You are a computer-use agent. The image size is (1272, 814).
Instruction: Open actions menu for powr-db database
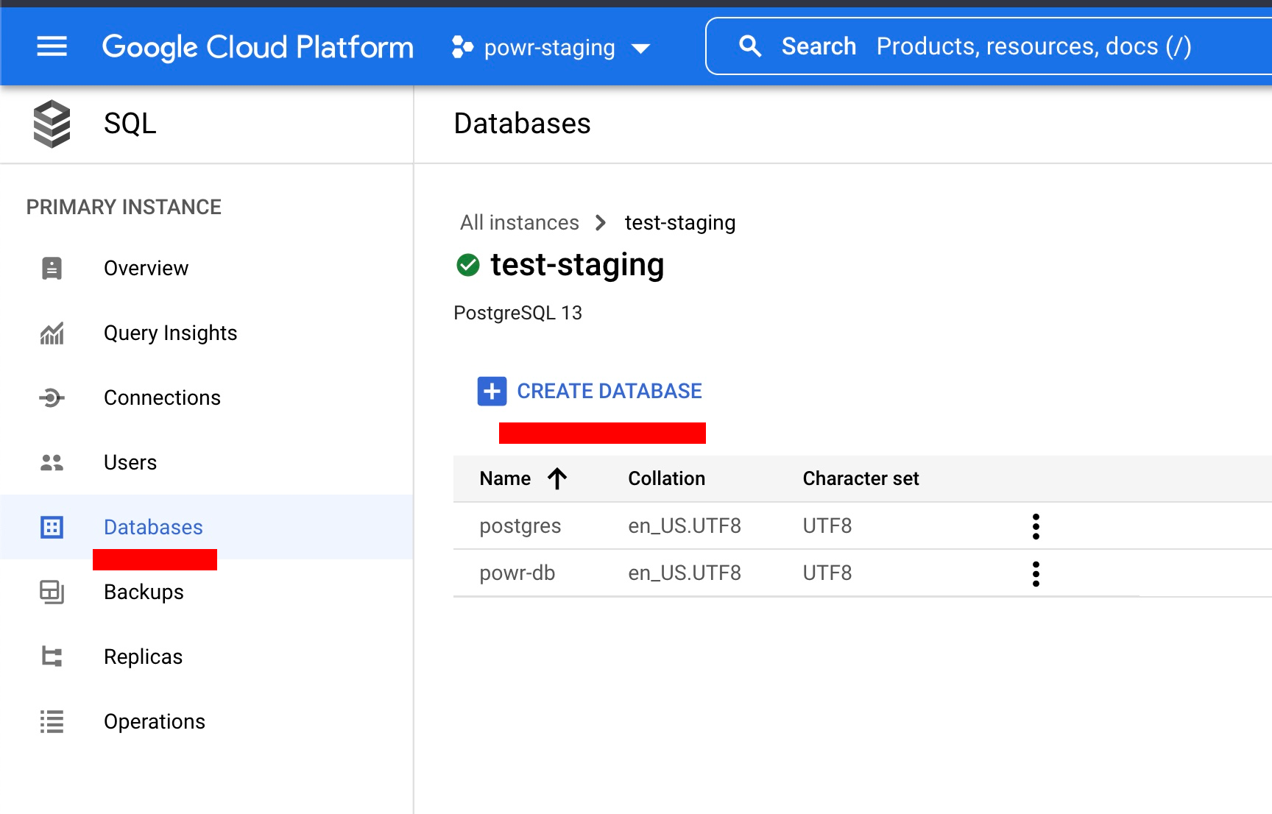1036,573
